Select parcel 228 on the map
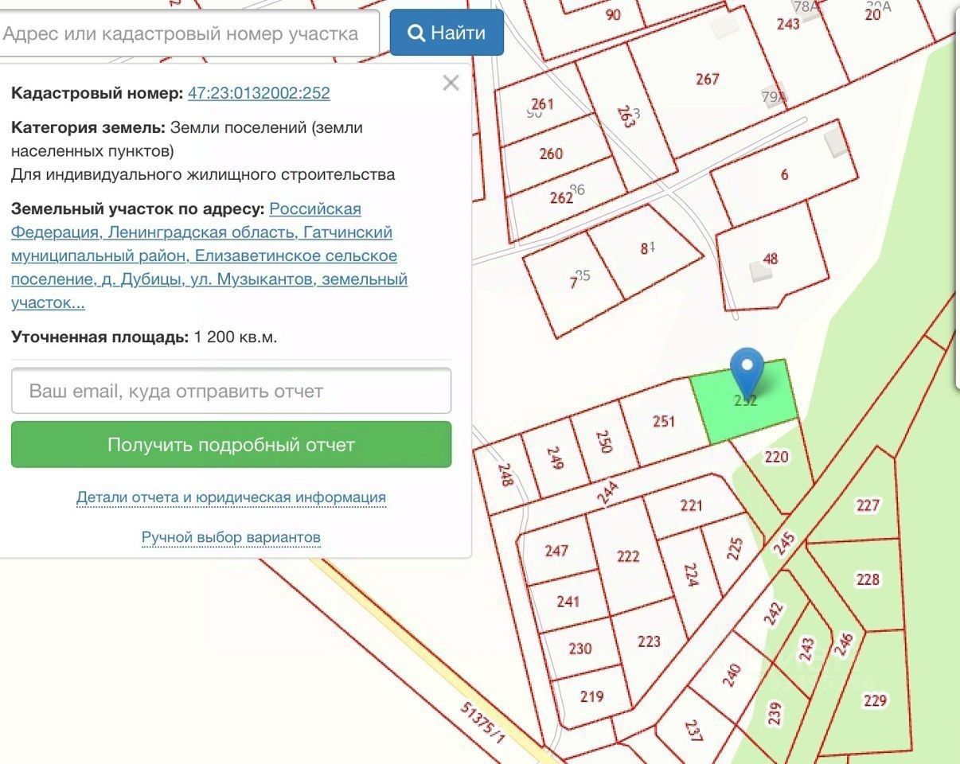Screen dimensions: 960x764 pyautogui.click(x=868, y=579)
